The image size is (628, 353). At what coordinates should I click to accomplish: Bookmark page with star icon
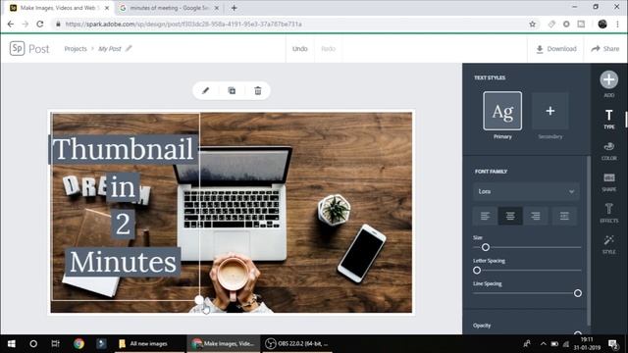click(x=532, y=24)
